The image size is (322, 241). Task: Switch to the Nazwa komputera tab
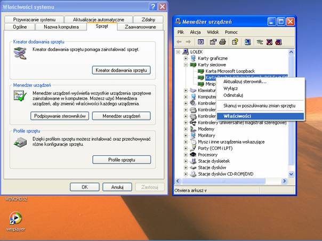click(61, 27)
